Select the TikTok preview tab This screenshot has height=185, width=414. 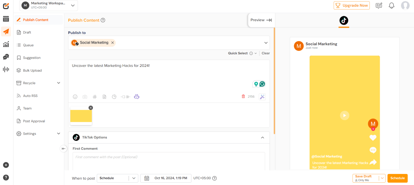pos(344,21)
